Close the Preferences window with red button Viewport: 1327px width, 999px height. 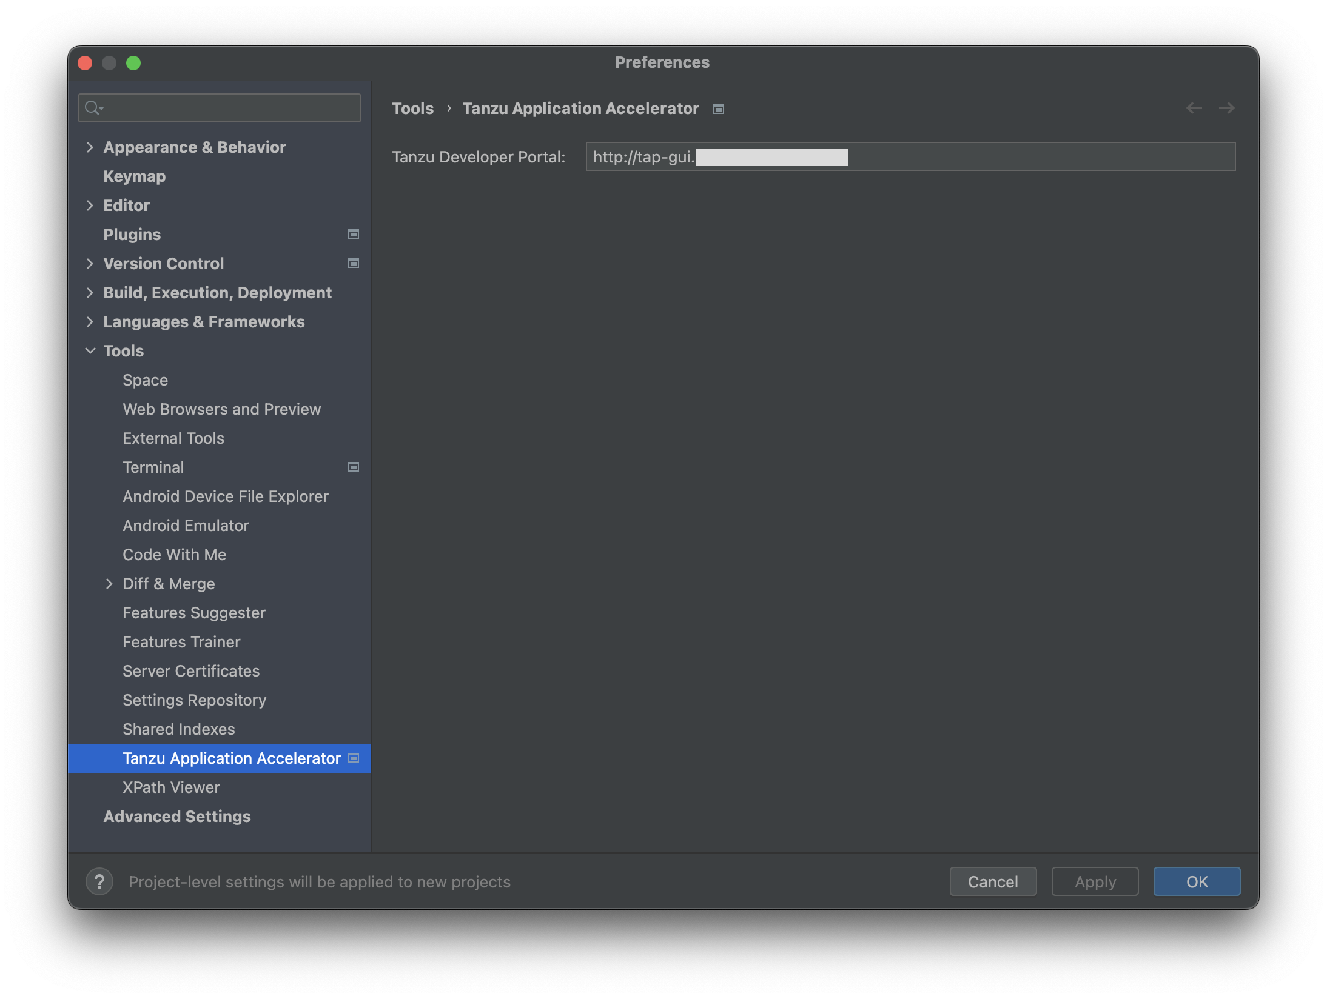85,63
